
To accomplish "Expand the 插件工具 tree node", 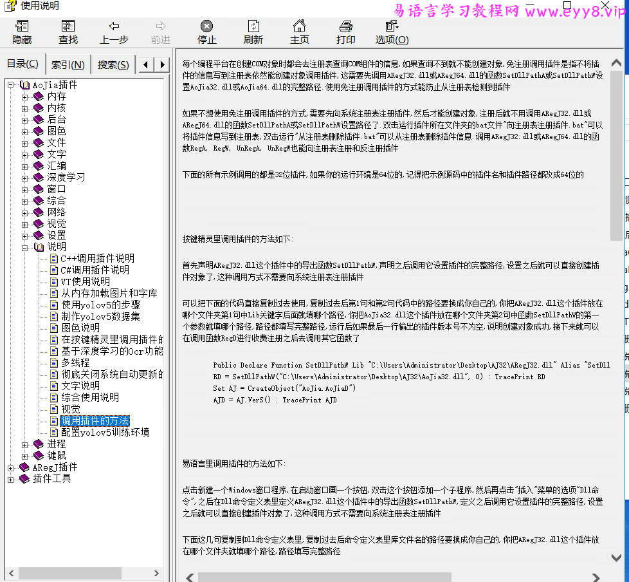I will pos(10,478).
